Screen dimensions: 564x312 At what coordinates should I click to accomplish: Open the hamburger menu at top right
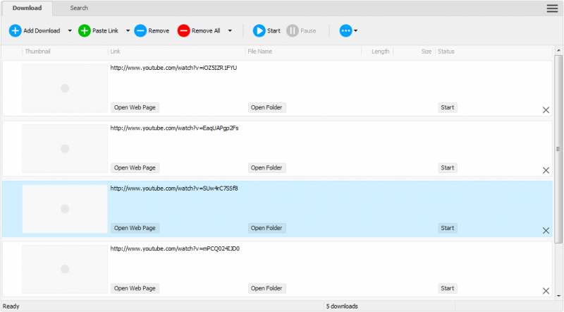552,8
